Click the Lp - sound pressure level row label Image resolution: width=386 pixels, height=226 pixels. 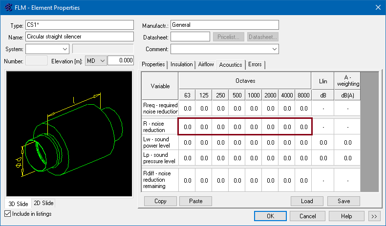[x=160, y=158]
